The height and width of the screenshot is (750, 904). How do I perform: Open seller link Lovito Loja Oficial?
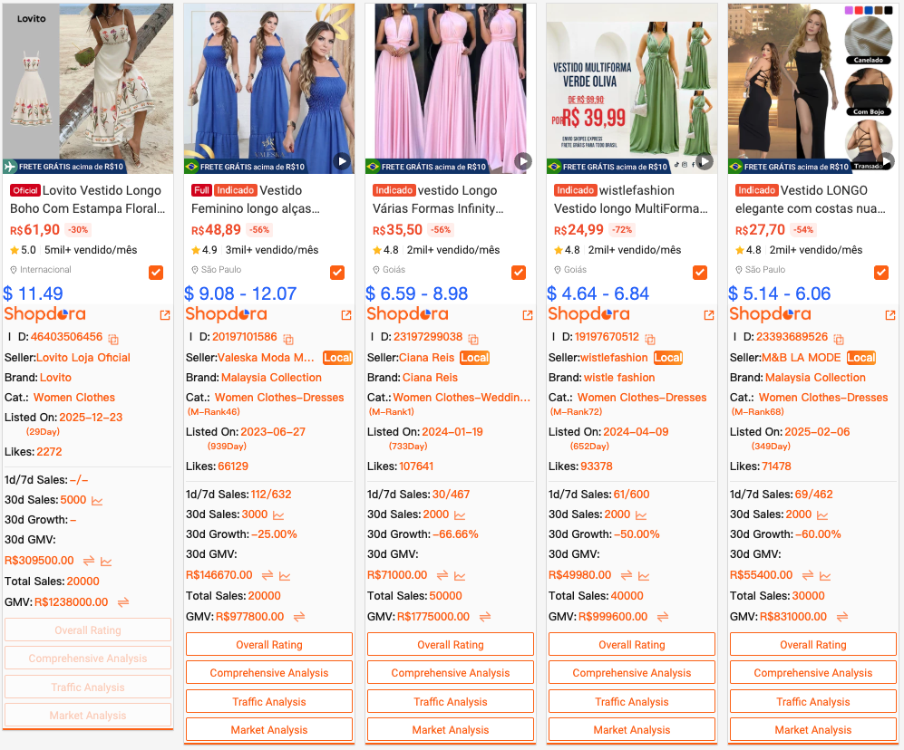pyautogui.click(x=83, y=358)
